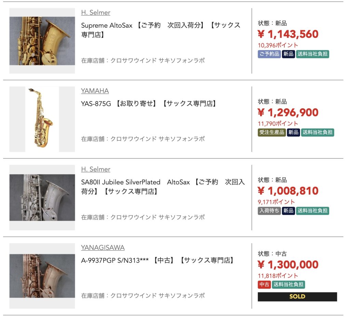Open the SA80II Jubilee SilverPlated AltoSax title
Viewport: 350px width, 317px height.
(x=163, y=187)
